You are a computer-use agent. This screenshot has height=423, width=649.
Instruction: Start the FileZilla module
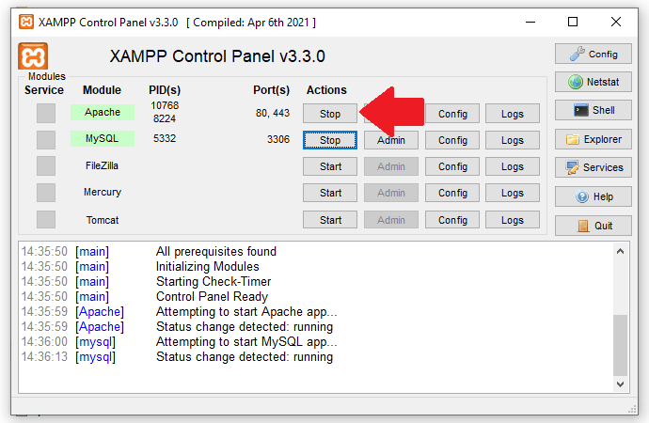click(330, 166)
